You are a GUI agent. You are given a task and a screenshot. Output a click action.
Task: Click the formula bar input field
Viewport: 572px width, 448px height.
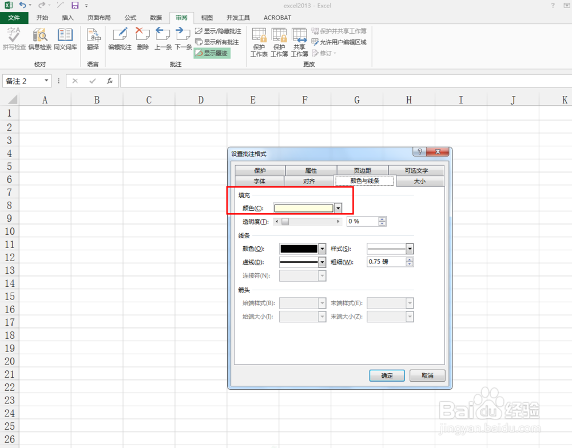pyautogui.click(x=346, y=81)
